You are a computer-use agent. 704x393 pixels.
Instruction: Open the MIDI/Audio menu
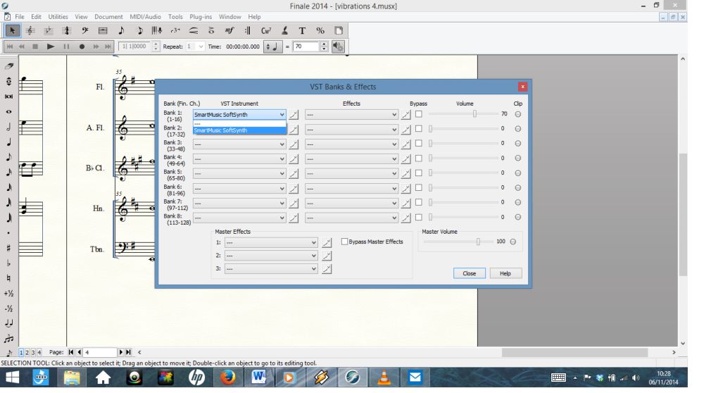click(144, 17)
